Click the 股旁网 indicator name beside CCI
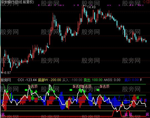Image resolution: width=150 pixels, height=118 pixels. 6,80
